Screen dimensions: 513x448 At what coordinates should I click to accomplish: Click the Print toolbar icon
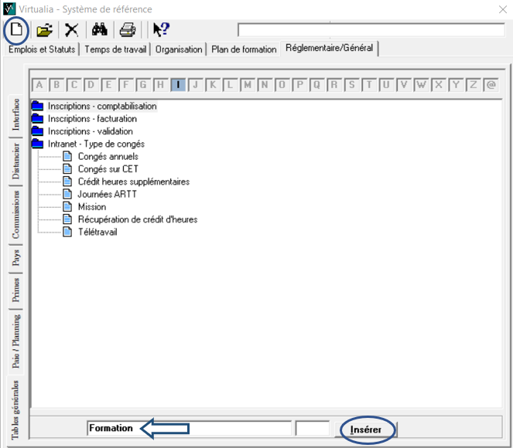click(x=127, y=30)
